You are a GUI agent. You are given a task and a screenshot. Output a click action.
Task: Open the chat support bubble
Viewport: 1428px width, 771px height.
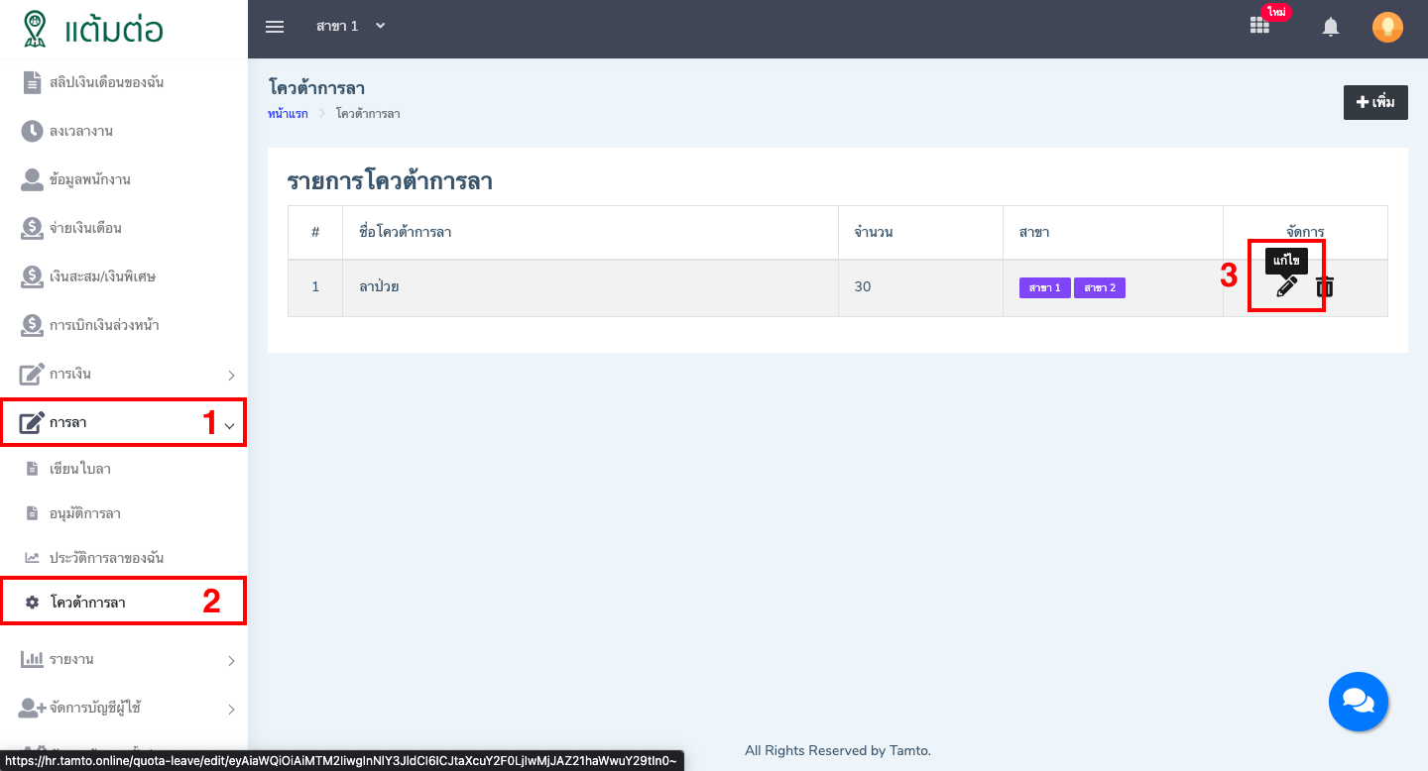coord(1359,701)
